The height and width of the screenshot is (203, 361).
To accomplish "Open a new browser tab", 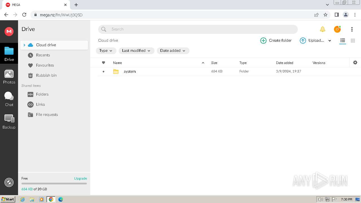I will coord(76,5).
